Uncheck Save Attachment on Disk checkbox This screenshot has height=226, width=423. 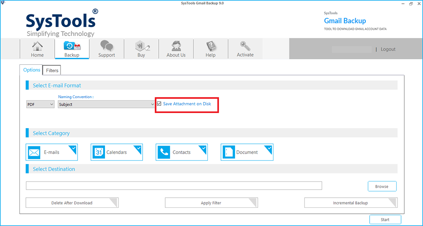[x=159, y=104]
